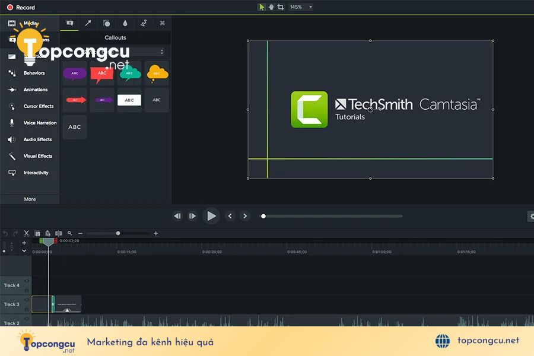Expand the track options chevron
The height and width of the screenshot is (356, 534).
pos(24,251)
